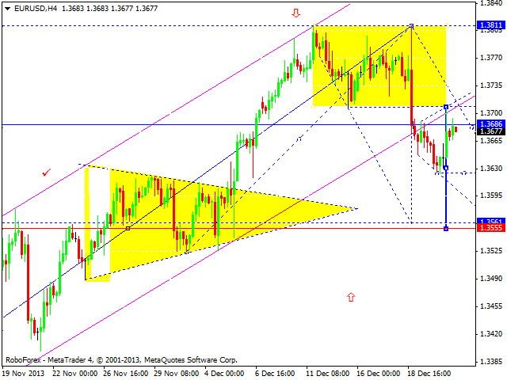Click the RoboForex MetaTrader 4 copyright text
507x380 pixels.
click(x=121, y=360)
